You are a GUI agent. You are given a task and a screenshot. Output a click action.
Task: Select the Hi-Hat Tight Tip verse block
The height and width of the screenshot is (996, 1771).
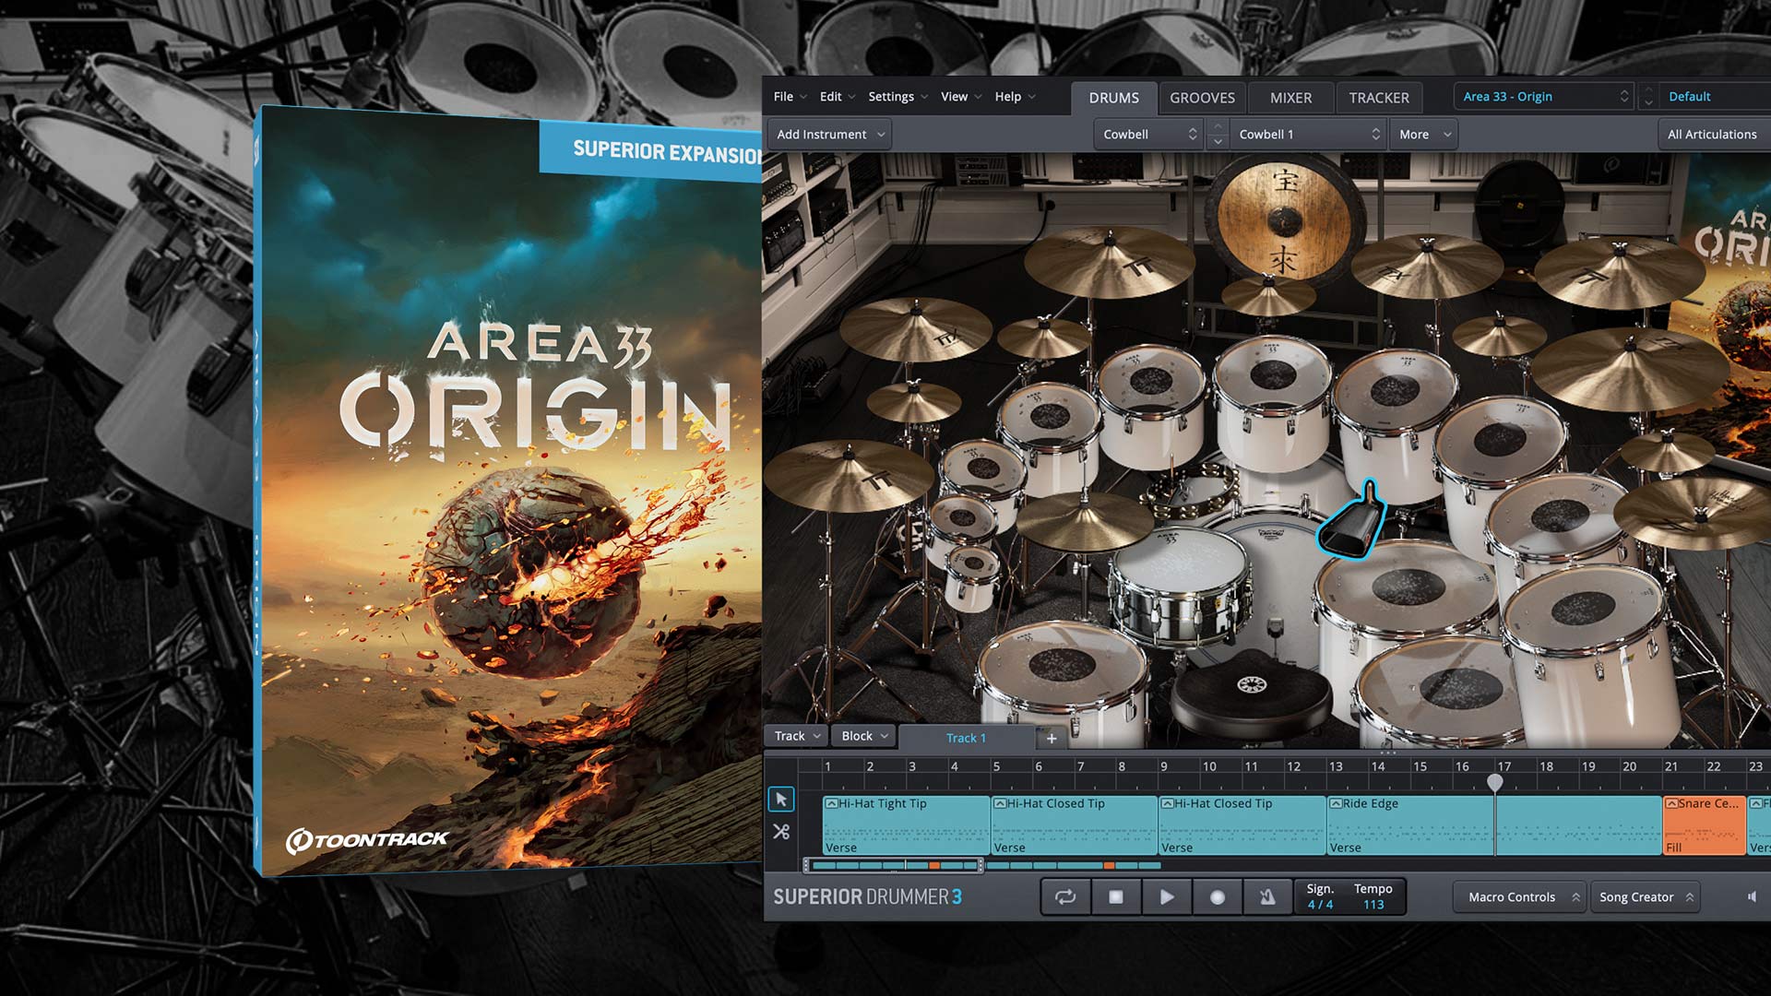point(906,825)
